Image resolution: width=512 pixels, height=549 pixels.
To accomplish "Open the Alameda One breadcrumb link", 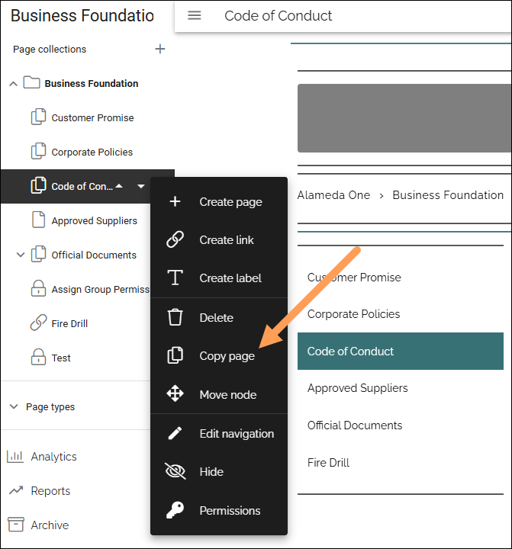I will pyautogui.click(x=333, y=194).
